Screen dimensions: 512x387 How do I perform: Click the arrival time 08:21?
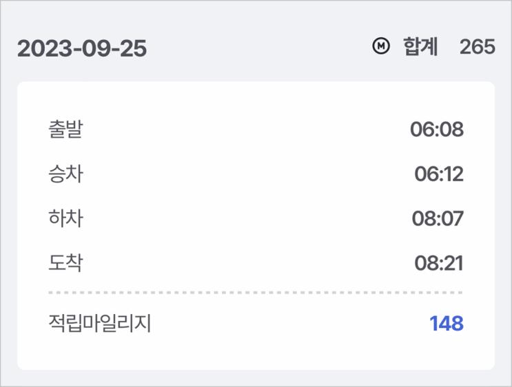pos(438,263)
